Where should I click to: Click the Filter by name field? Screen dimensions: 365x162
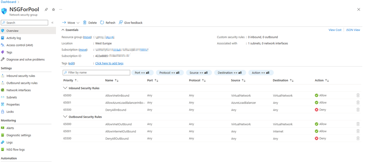click(96, 73)
